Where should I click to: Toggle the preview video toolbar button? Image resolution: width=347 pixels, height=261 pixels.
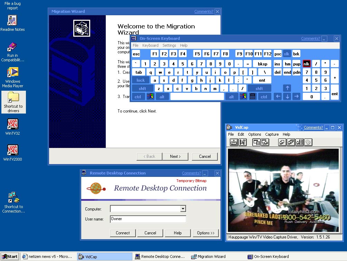point(256,142)
